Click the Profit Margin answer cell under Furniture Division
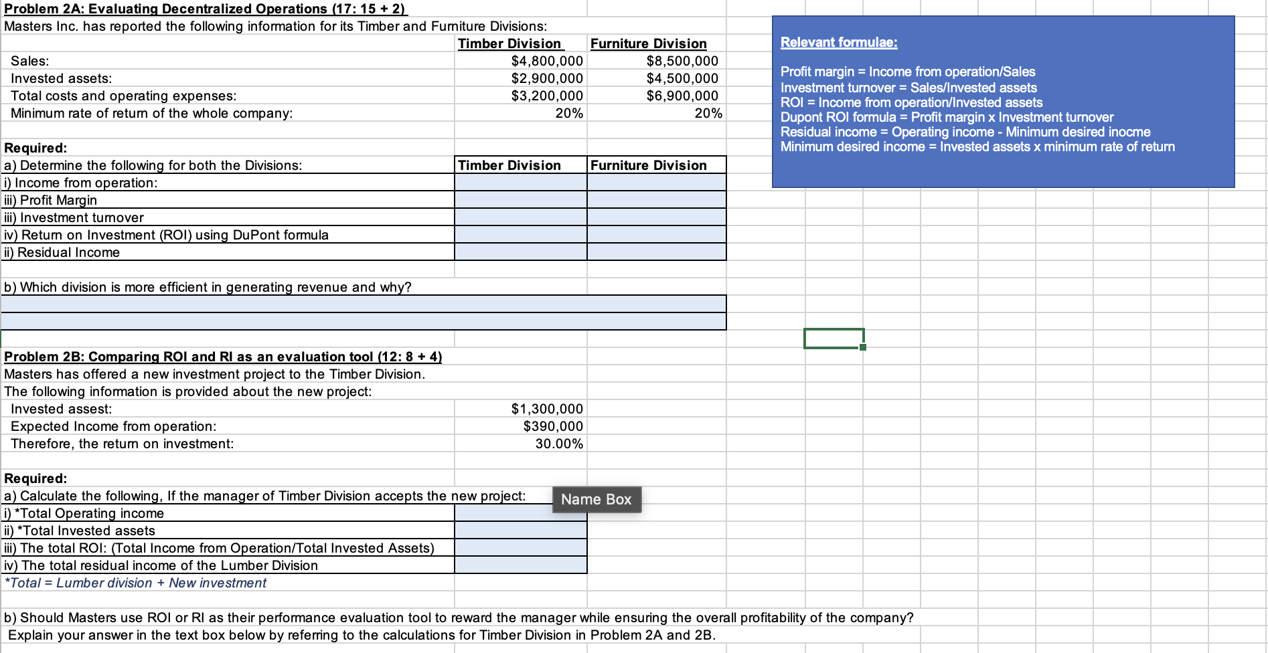 coord(656,199)
